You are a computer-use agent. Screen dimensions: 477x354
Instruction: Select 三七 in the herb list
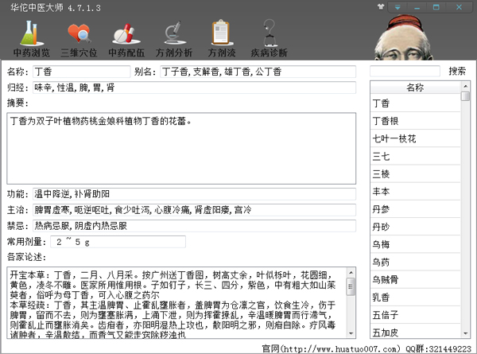415,156
